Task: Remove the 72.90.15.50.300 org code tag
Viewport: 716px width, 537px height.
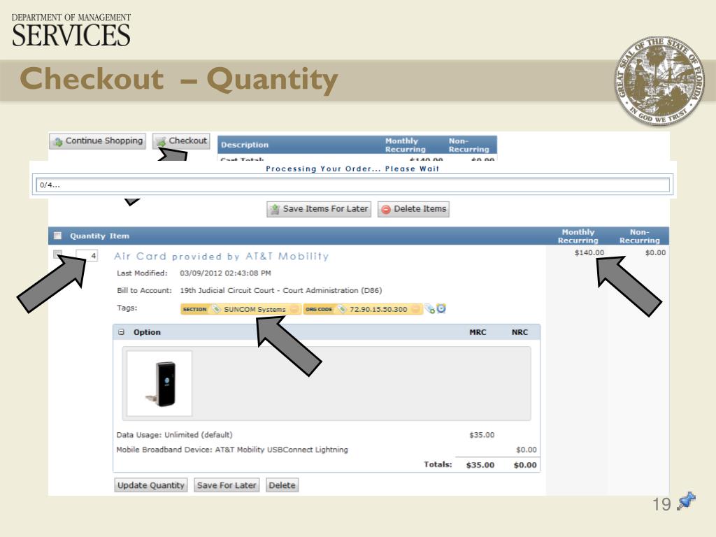Action: pos(415,309)
